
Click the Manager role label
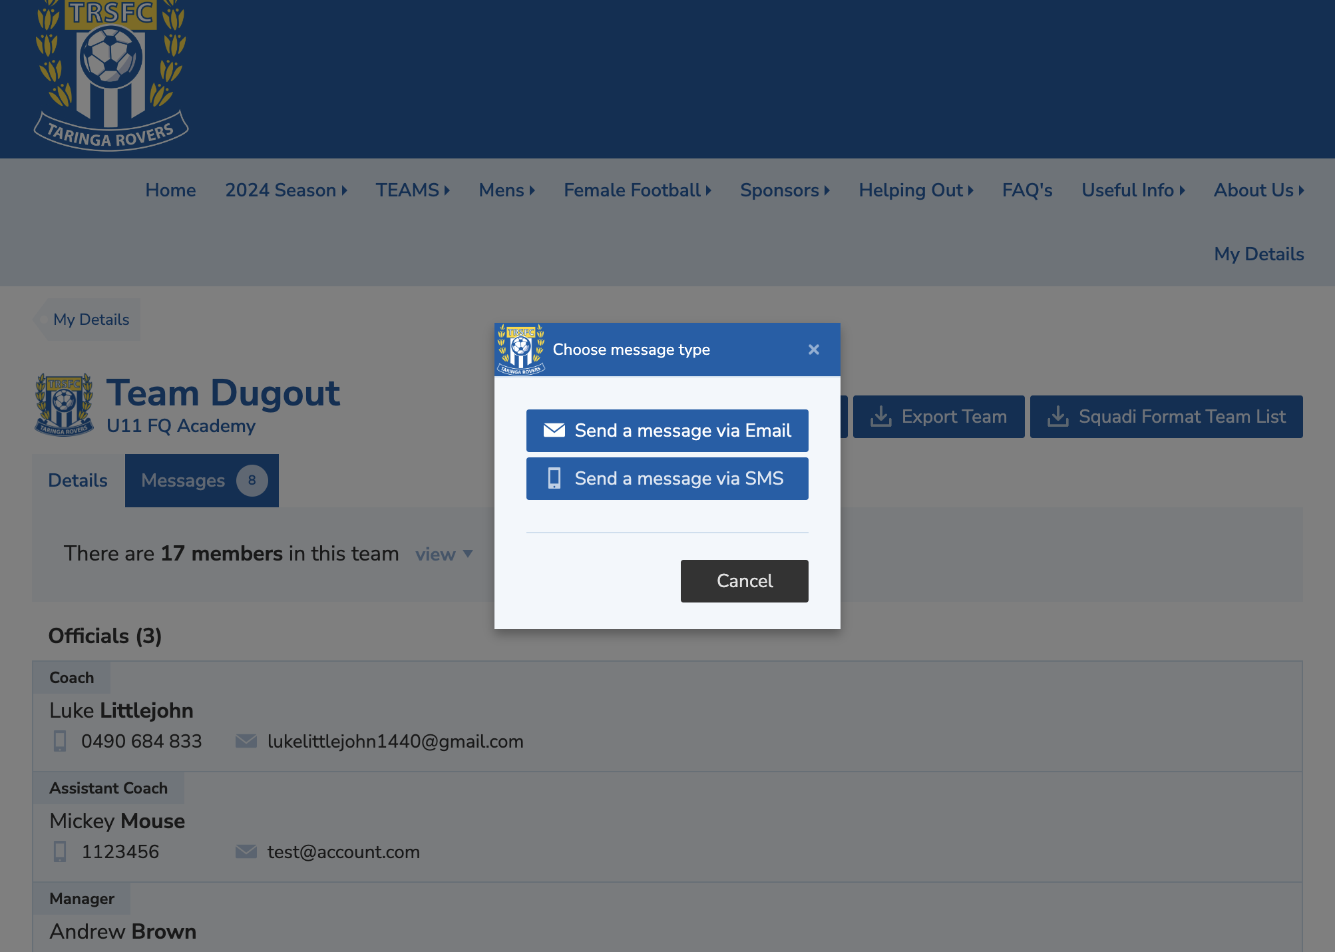[82, 899]
